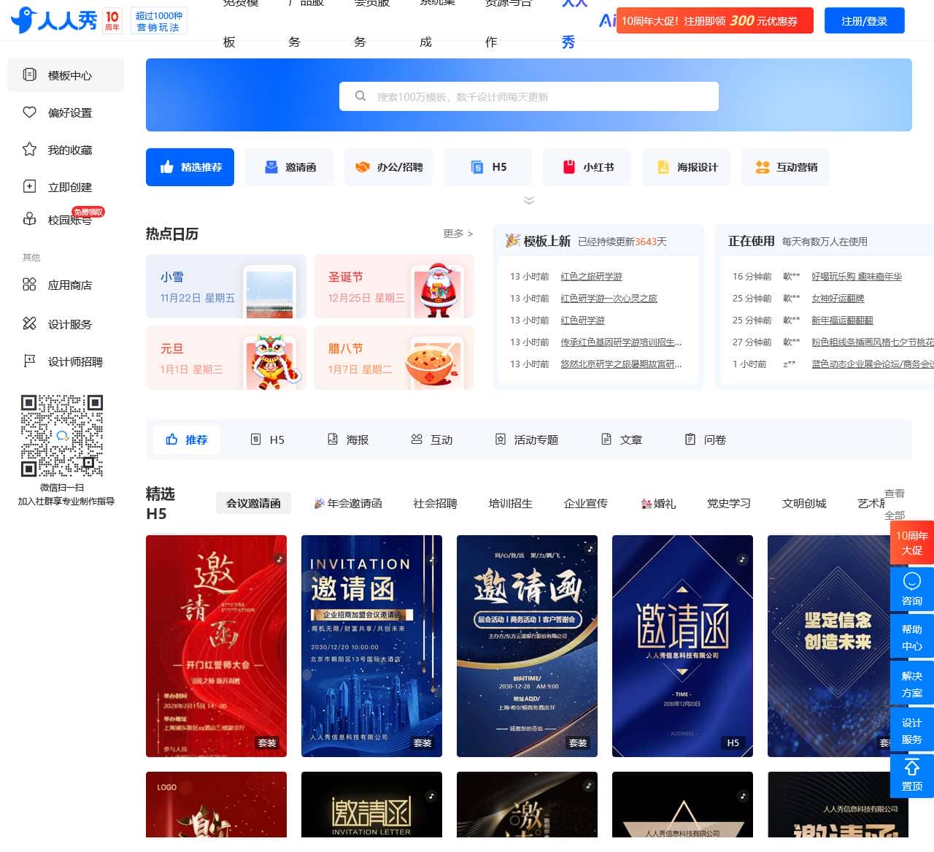The image size is (934, 852).
Task: Select the 小红书 category button
Action: (x=587, y=167)
